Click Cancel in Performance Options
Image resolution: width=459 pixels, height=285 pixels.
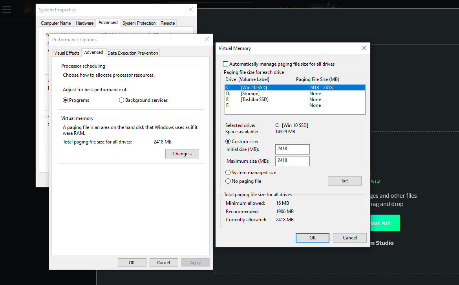163,263
